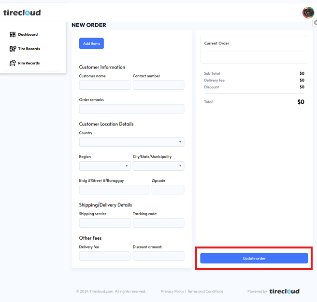
Task: Click the Tire Records sidebar icon
Action: (x=13, y=49)
